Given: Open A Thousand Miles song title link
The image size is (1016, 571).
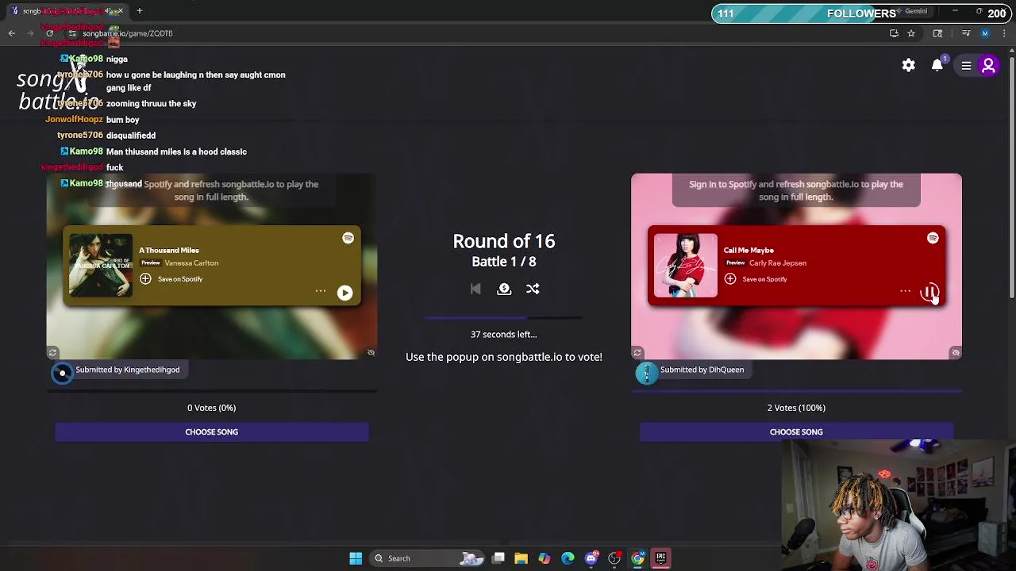Looking at the screenshot, I should (x=169, y=251).
